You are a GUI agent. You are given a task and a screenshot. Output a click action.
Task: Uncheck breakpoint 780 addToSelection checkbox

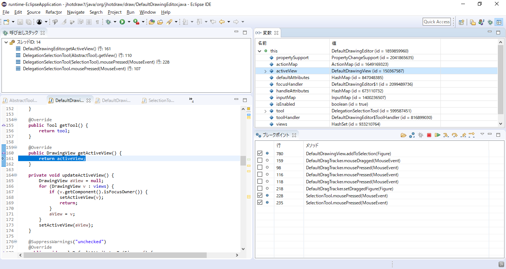(260, 153)
